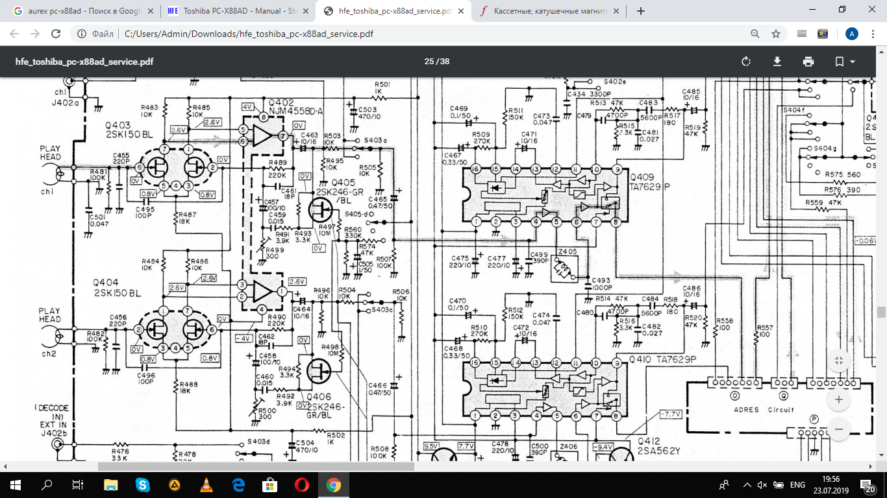Viewport: 887px width, 498px height.
Task: Click the PDF zoom out minus button
Action: point(838,429)
